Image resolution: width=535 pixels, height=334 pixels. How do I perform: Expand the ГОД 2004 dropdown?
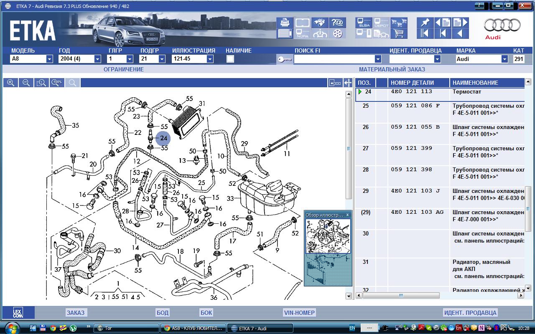coord(97,59)
